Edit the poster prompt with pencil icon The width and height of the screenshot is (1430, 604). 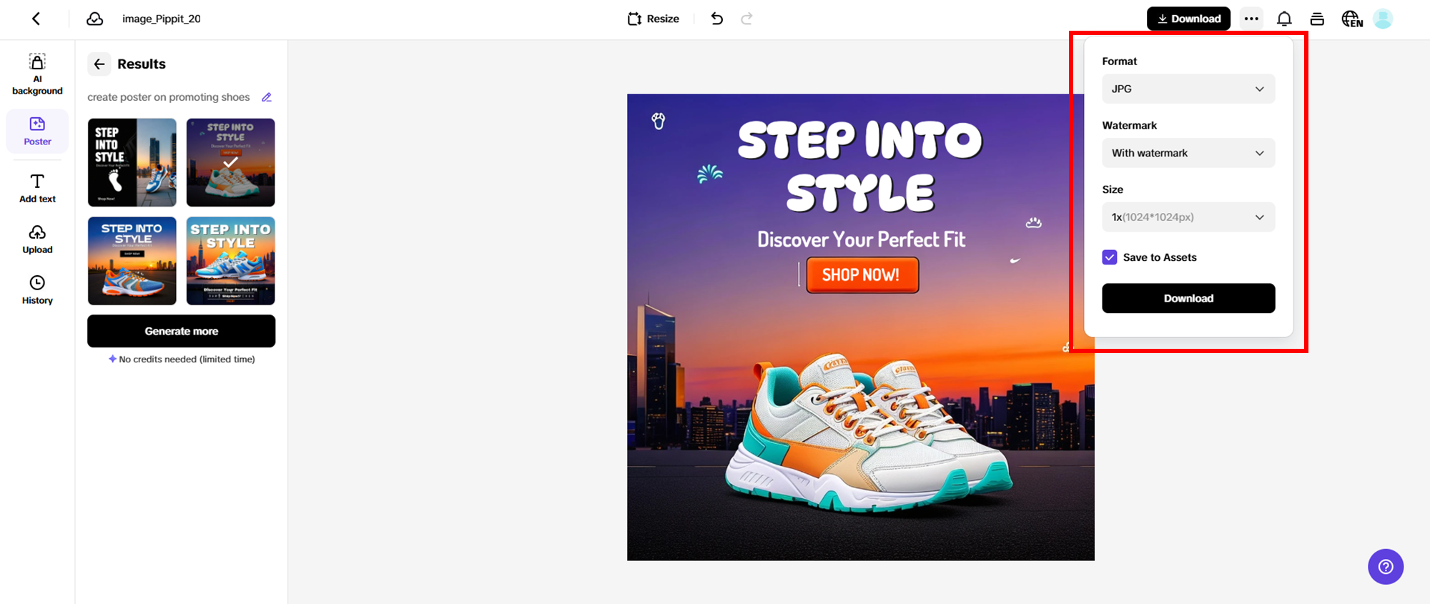267,97
